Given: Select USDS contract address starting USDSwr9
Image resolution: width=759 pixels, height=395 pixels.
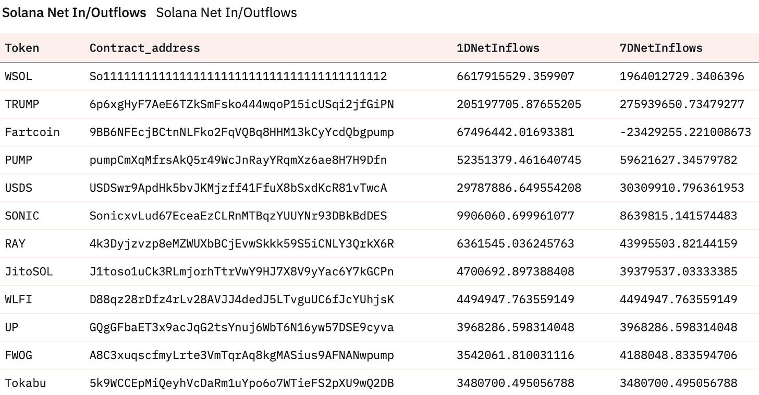Looking at the screenshot, I should coord(238,188).
